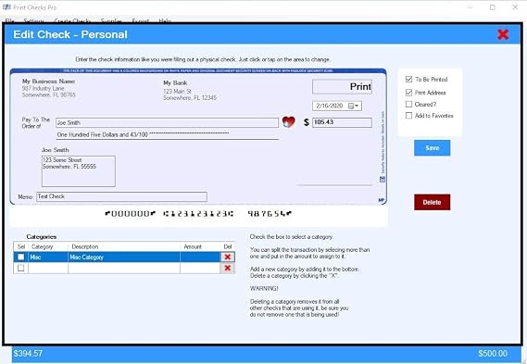Toggle the To Be Printed checkbox
Viewport: 527px width, 364px height.
point(408,80)
